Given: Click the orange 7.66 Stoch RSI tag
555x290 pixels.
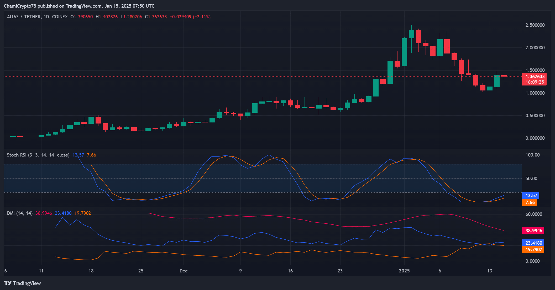Looking at the screenshot, I should coord(530,202).
